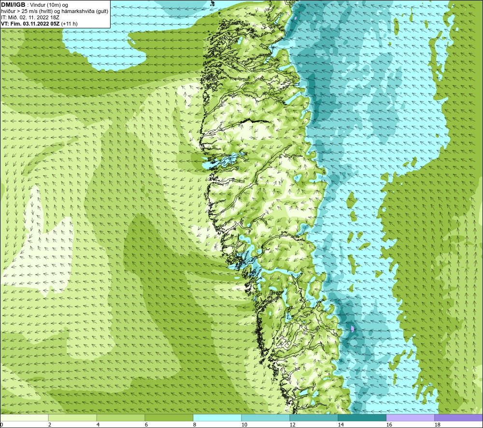Click the legend label '4'

click(x=98, y=425)
